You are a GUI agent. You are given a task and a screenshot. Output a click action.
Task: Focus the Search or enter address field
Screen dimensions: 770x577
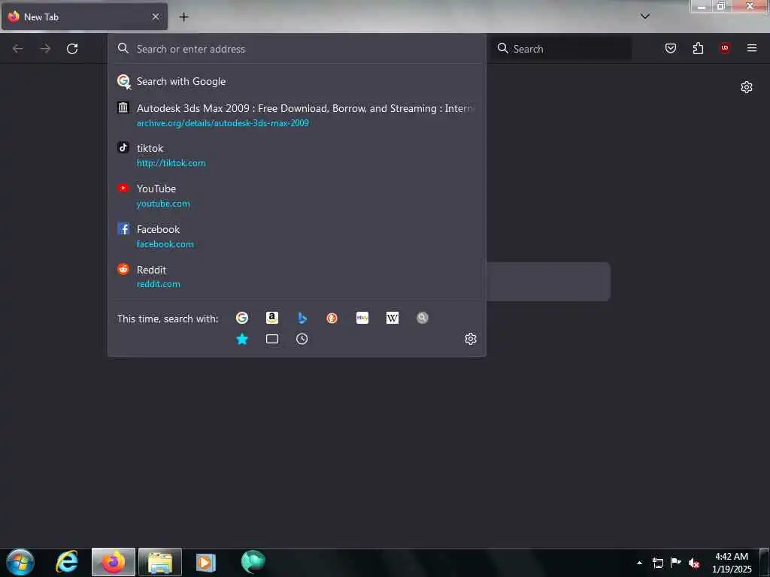click(296, 49)
